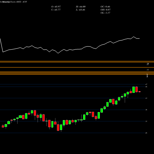The width and height of the screenshot is (154, 154).
Task: Click the tallest green candlestick at the chart peak
Action: point(134,90)
